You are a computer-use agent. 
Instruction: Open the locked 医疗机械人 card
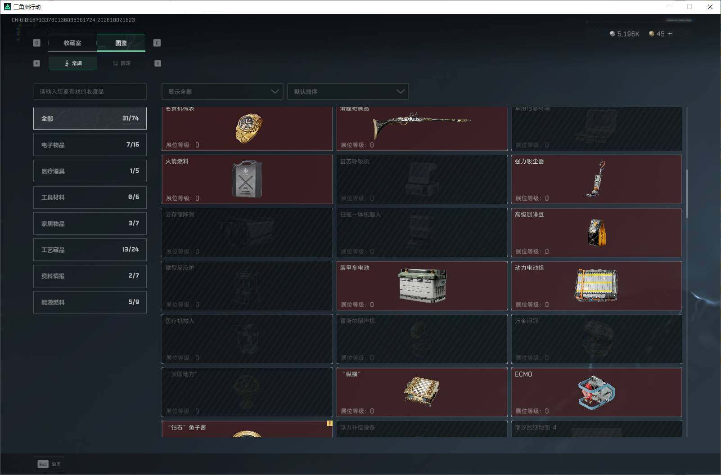coord(247,339)
